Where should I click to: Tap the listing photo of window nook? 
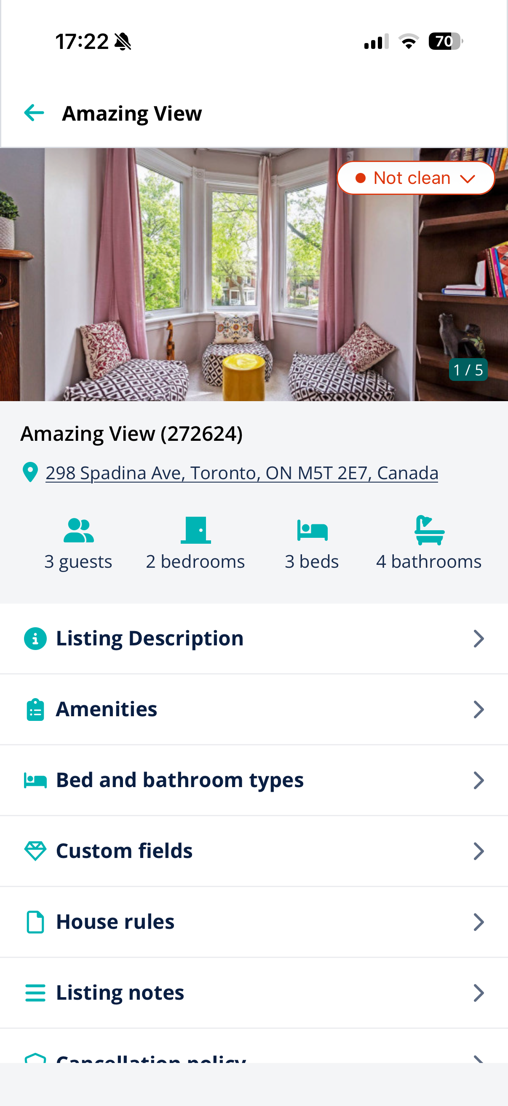point(254,274)
